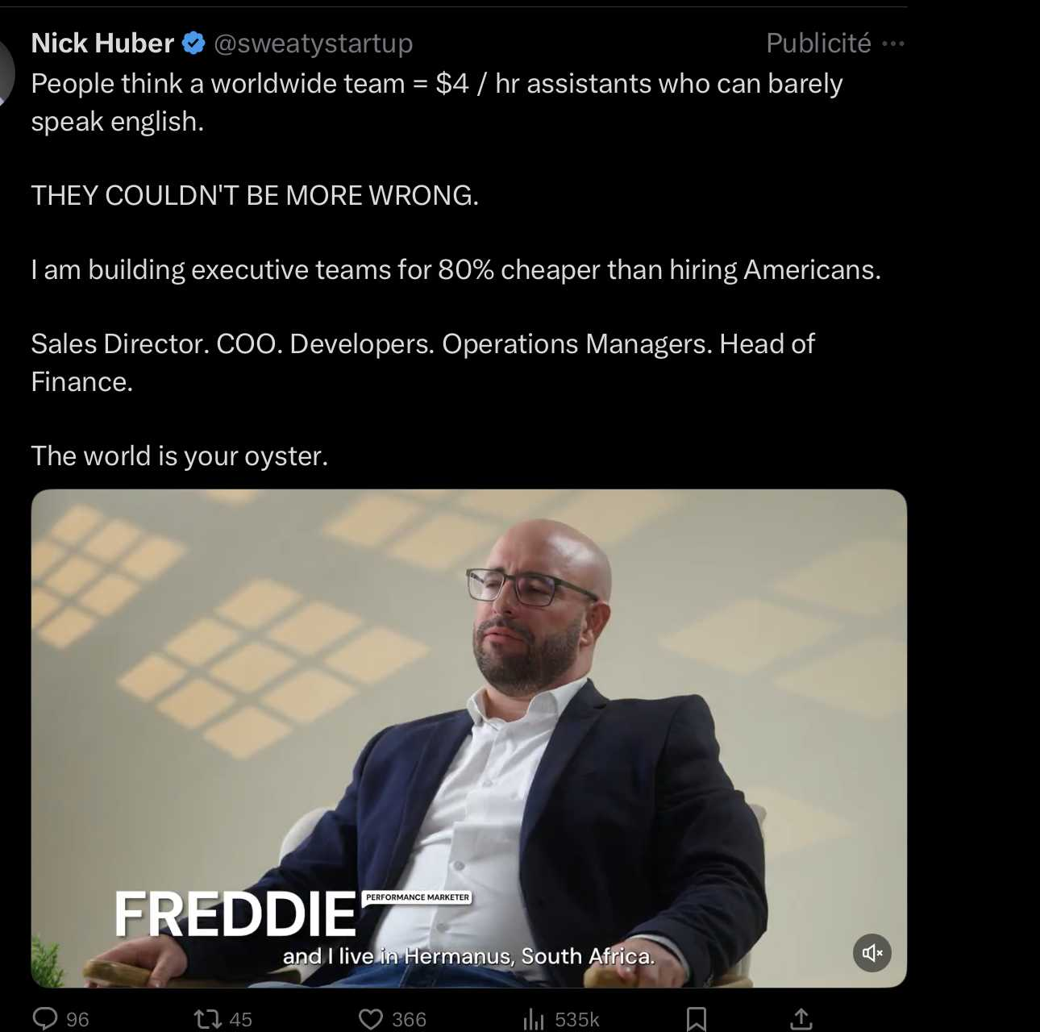Open the reply speech-bubble icon
This screenshot has width=1040, height=1032.
pyautogui.click(x=45, y=1018)
